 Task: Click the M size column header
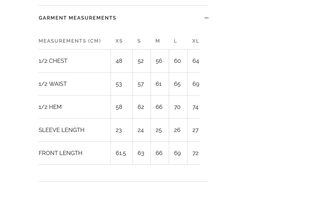coord(158,41)
